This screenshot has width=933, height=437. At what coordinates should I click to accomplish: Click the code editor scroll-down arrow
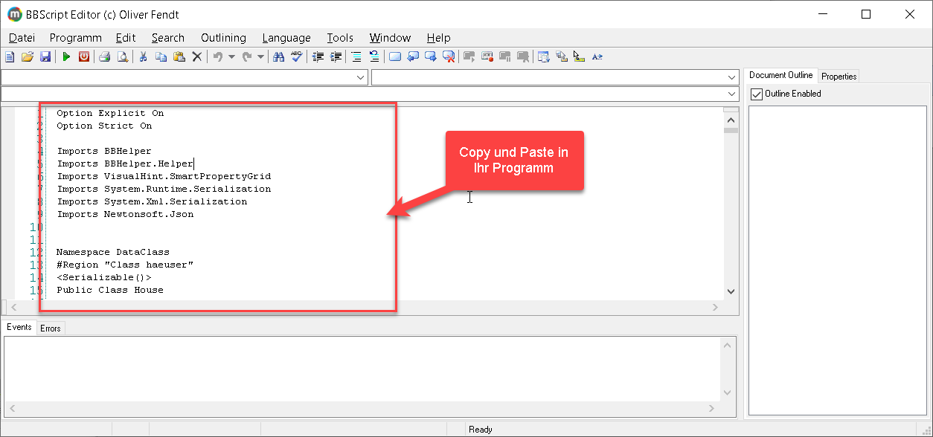(x=730, y=291)
